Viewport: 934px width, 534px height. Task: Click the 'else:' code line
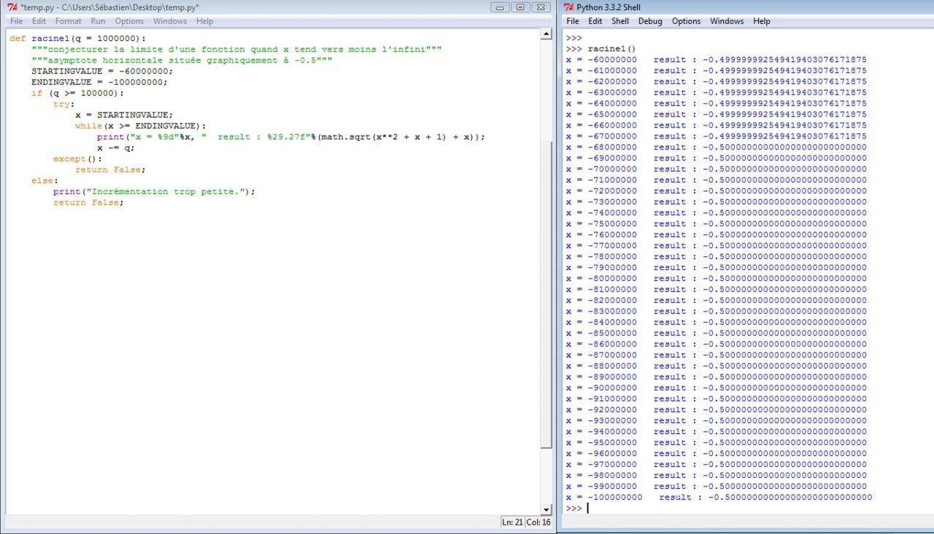tap(45, 180)
